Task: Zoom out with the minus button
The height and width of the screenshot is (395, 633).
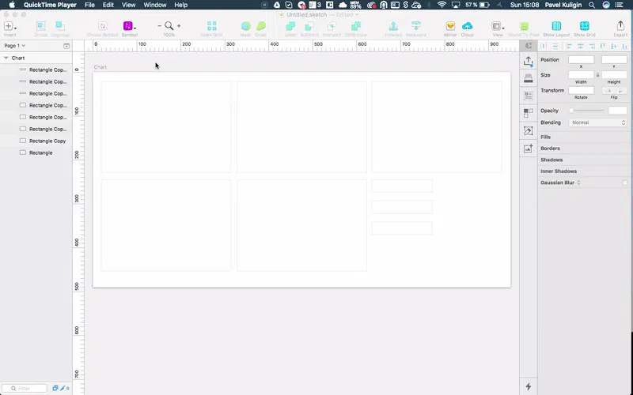Action: coord(160,26)
